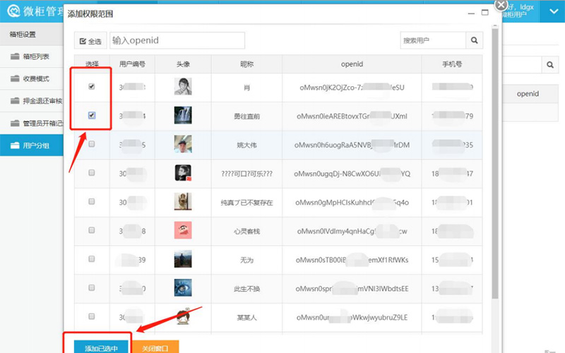Click the orange 关闭窗口 button

(x=155, y=347)
